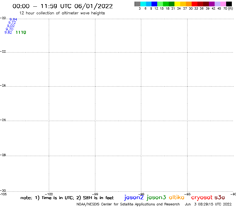The height and width of the screenshot is (207, 236).
Task: Click the NOAA/NESDIS Center credit text
Action: click(128, 204)
